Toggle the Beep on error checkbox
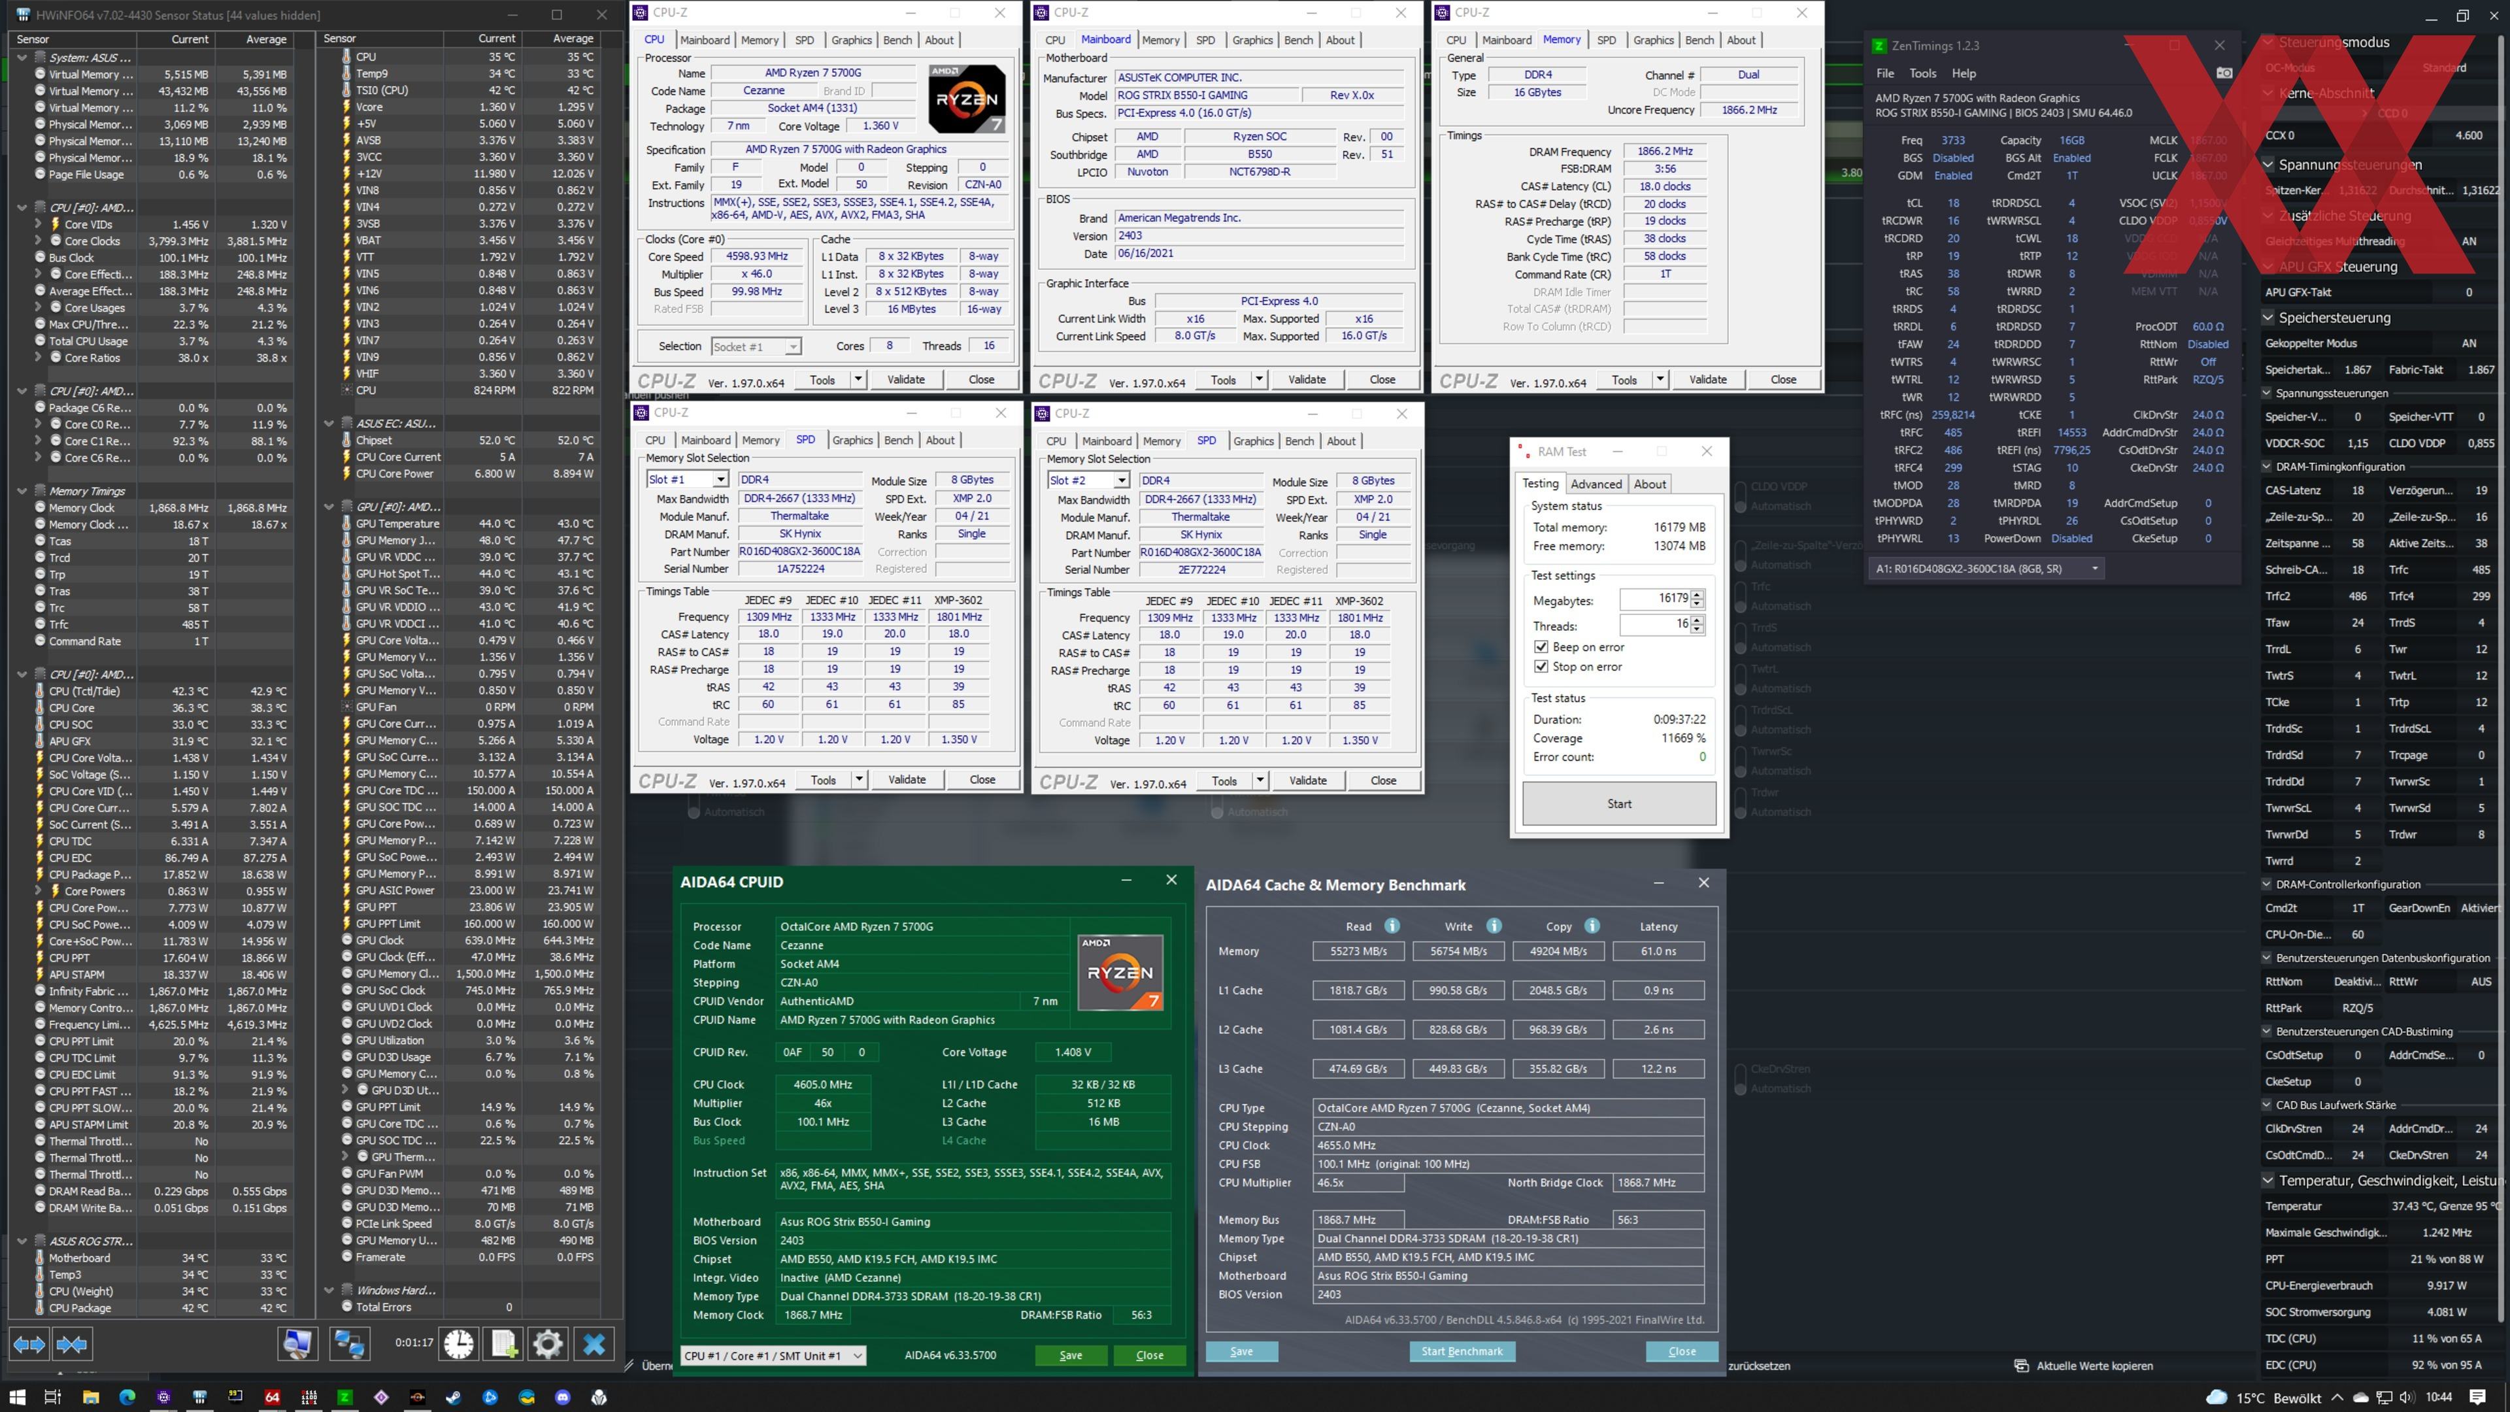The width and height of the screenshot is (2510, 1412). tap(1541, 647)
